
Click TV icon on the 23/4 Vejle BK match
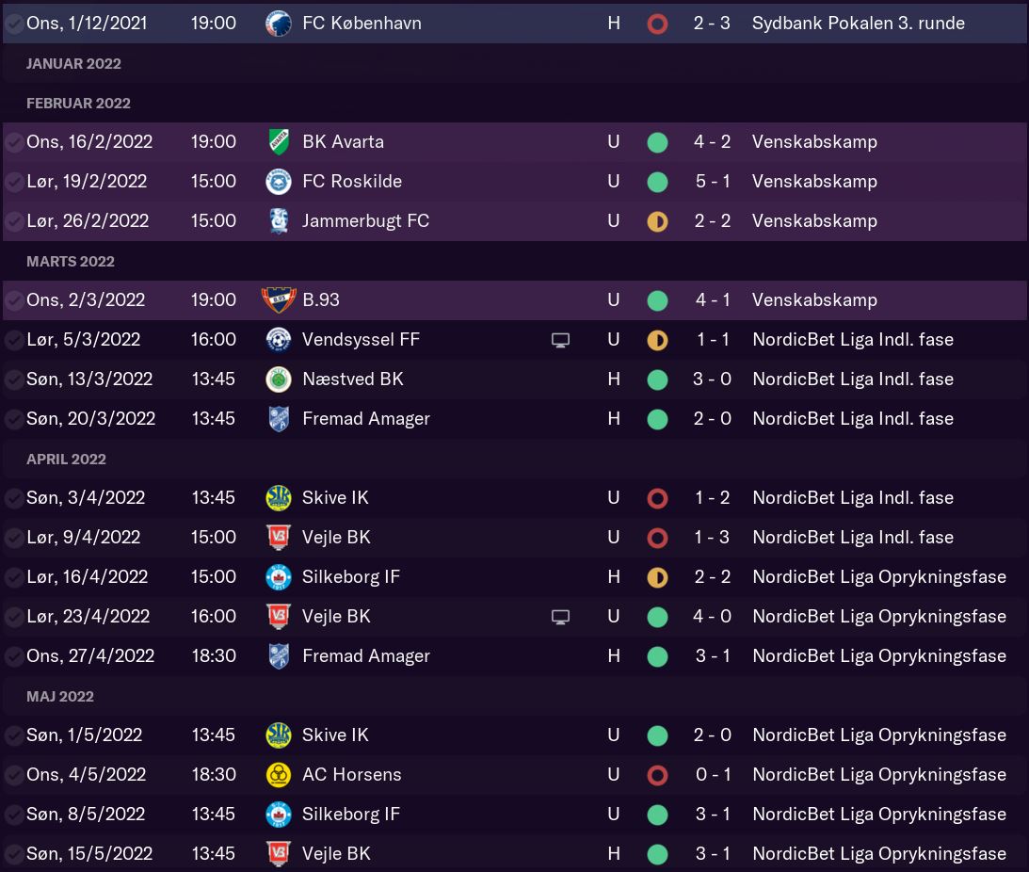coord(560,617)
